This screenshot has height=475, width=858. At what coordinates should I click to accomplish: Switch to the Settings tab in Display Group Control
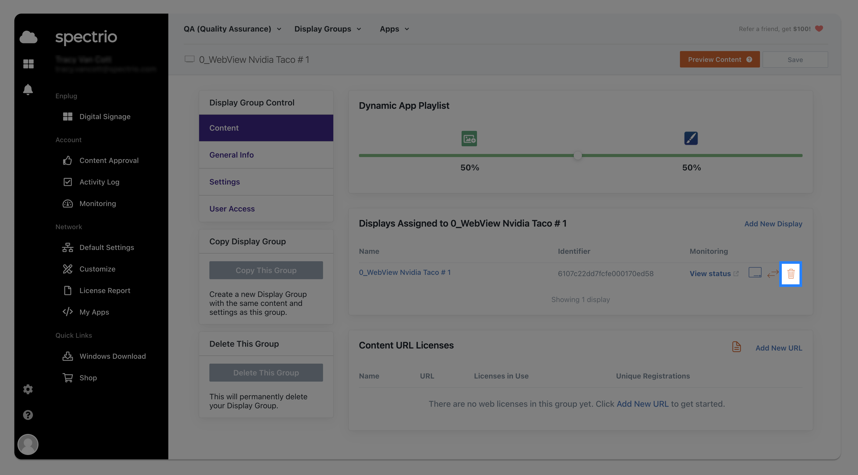coord(266,182)
